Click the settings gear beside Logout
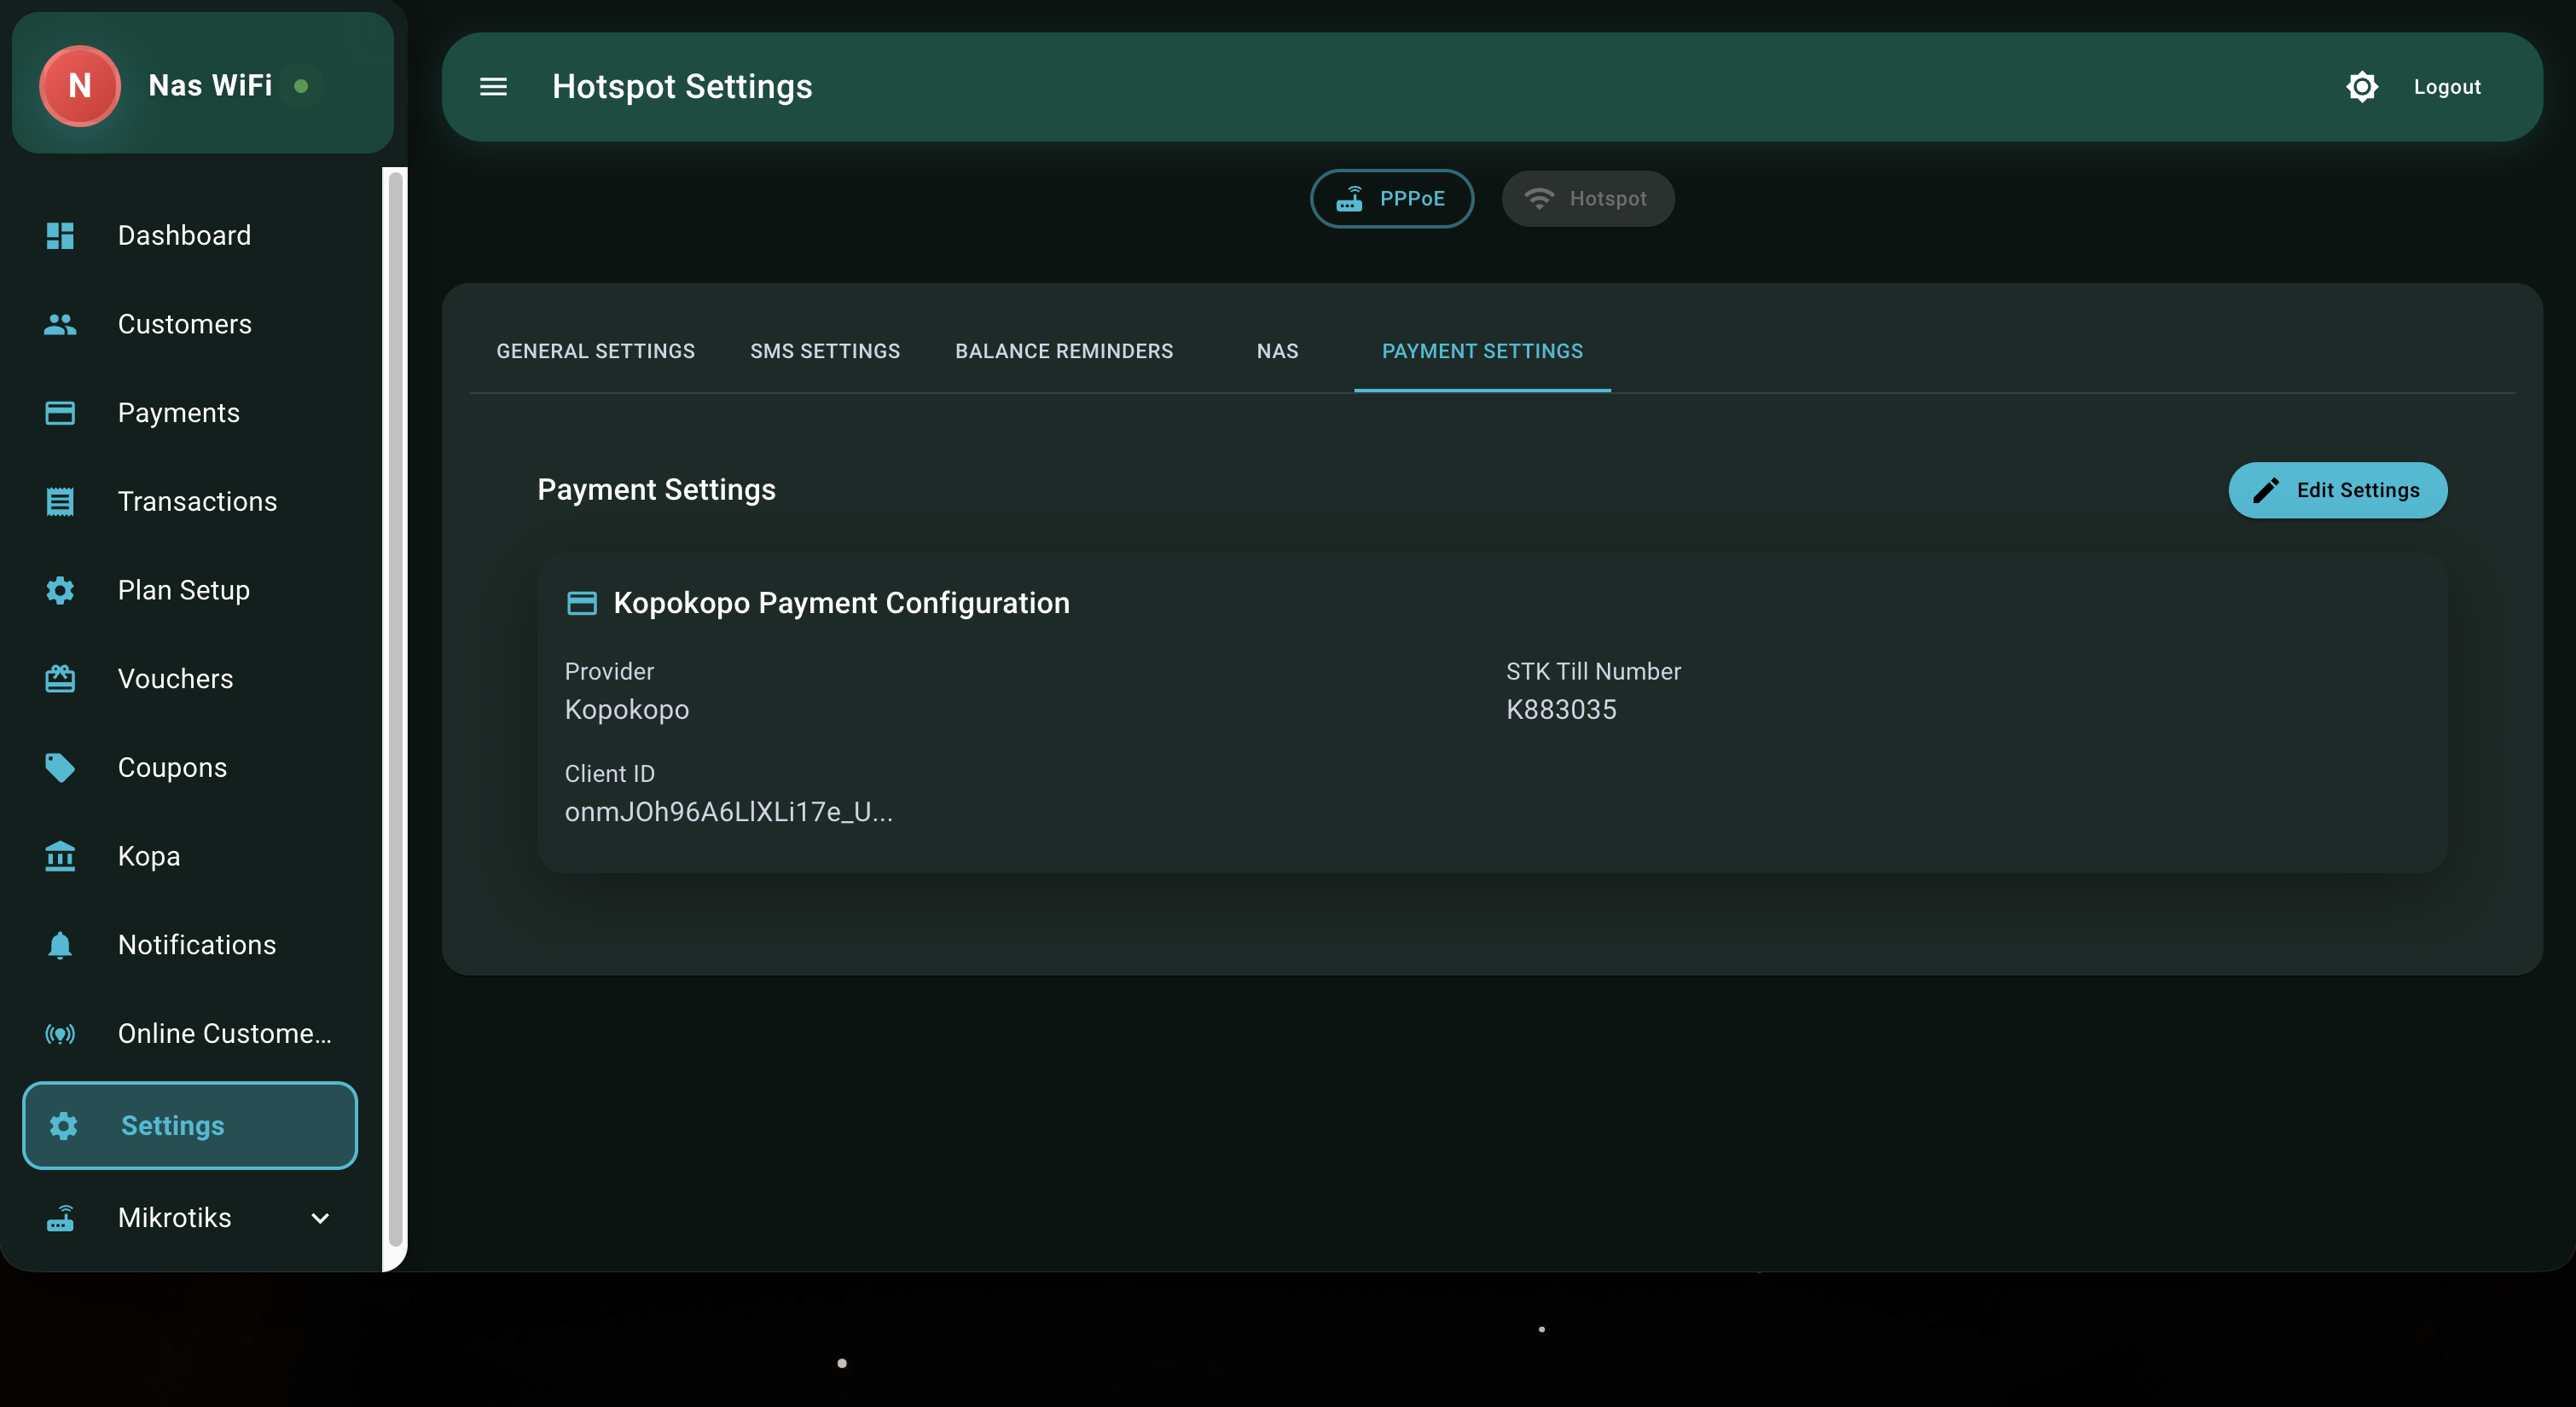The width and height of the screenshot is (2576, 1407). tap(2362, 87)
